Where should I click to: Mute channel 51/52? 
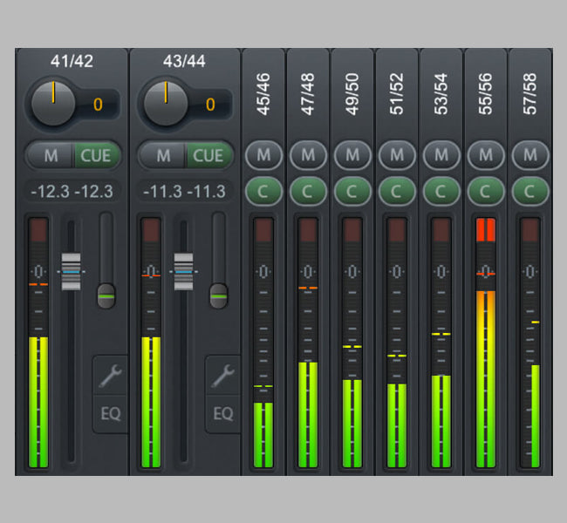tap(397, 155)
